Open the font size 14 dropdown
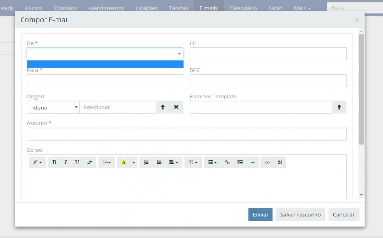The image size is (383, 238). point(107,162)
